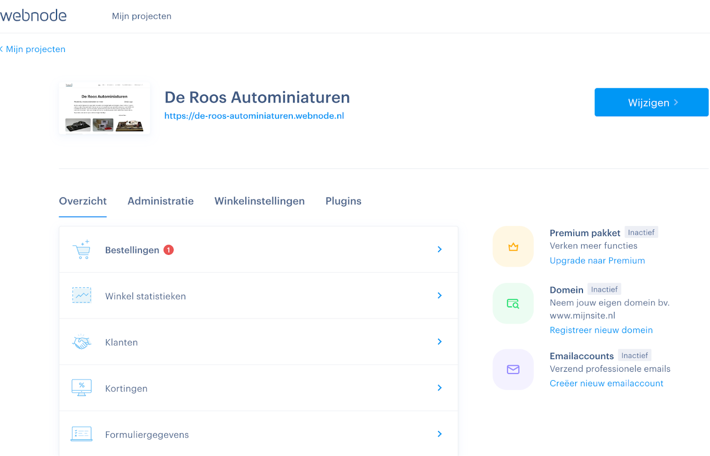
Task: Click the Inactief badge beside Premium pakket
Action: (641, 232)
